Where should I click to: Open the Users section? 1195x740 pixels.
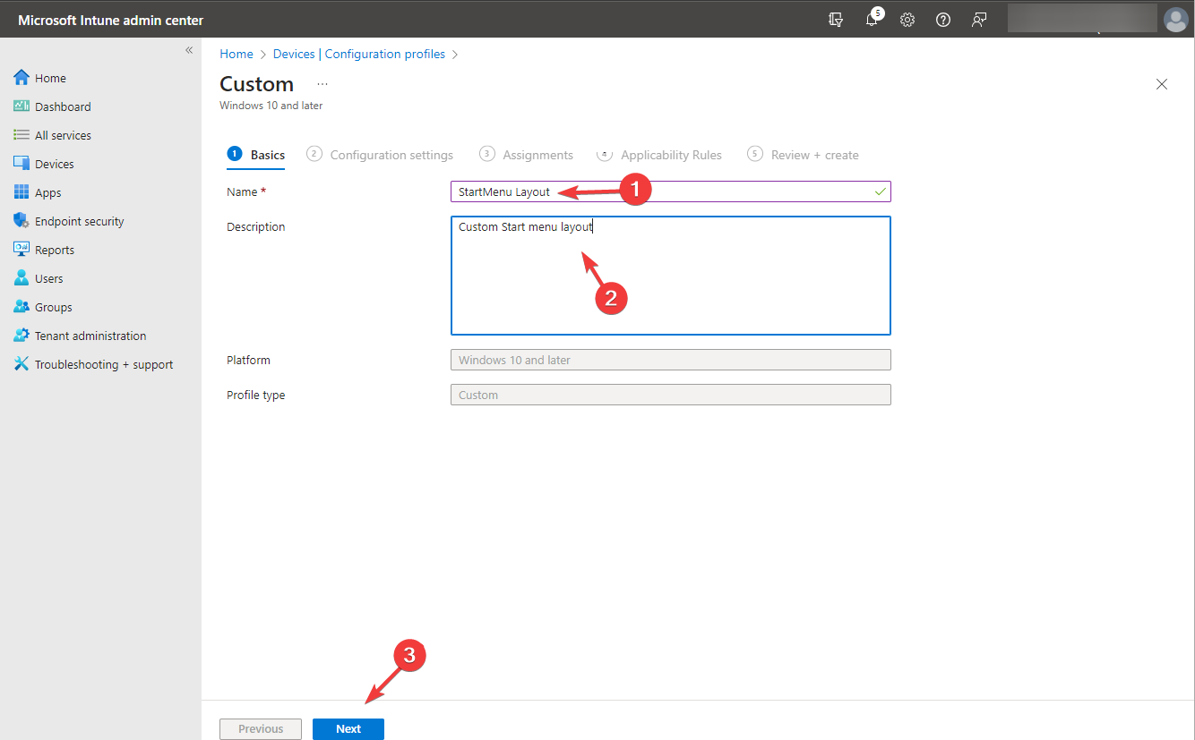pyautogui.click(x=47, y=277)
